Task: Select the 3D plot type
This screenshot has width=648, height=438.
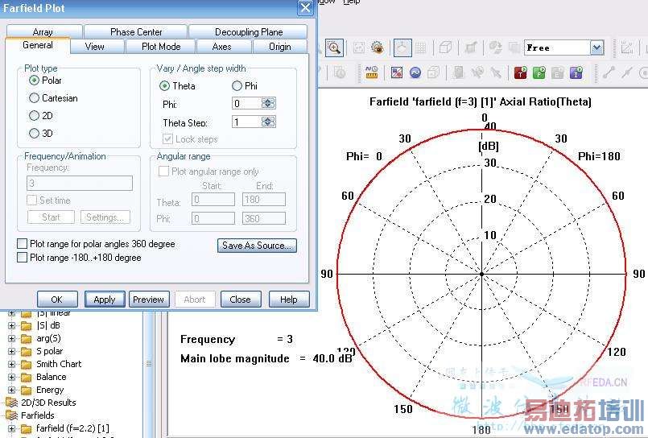Action: click(34, 134)
